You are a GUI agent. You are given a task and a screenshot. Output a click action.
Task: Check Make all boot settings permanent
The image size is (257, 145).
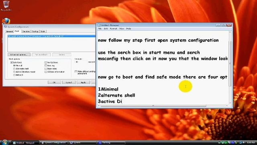76,72
